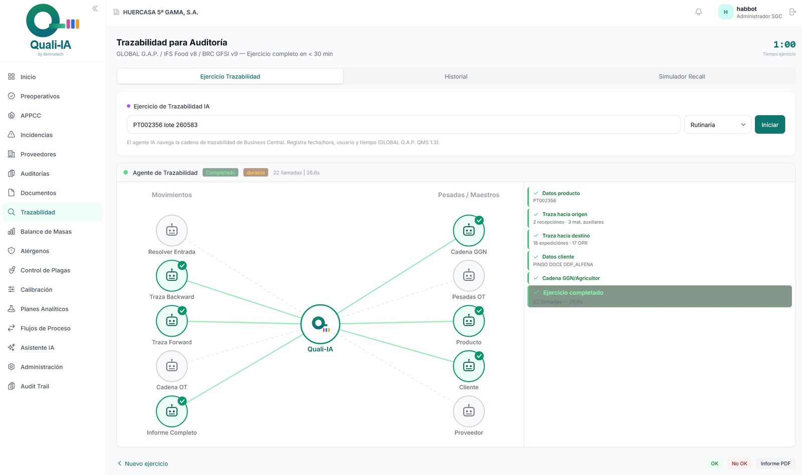
Task: Switch to the Ejercicio Trazabilidad tab
Action: pyautogui.click(x=230, y=77)
